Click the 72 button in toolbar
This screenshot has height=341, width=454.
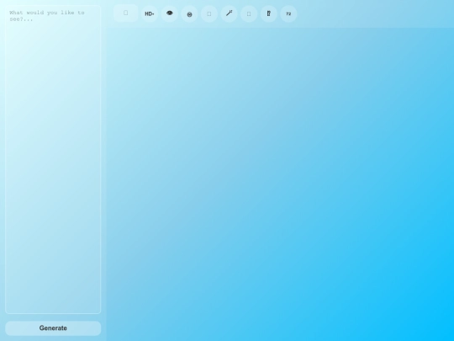point(288,13)
